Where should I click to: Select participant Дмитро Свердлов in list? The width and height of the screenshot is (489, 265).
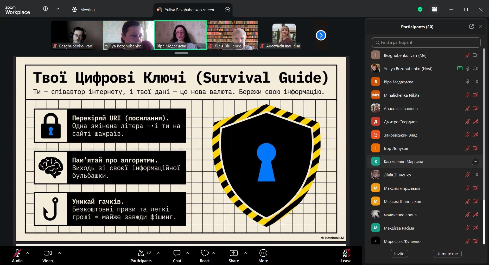(x=424, y=122)
